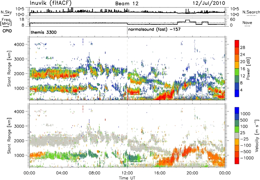Screen dimensions: 260x180
Task: Click the "-1000" tick on the Velocity scale
Action: 247,158
